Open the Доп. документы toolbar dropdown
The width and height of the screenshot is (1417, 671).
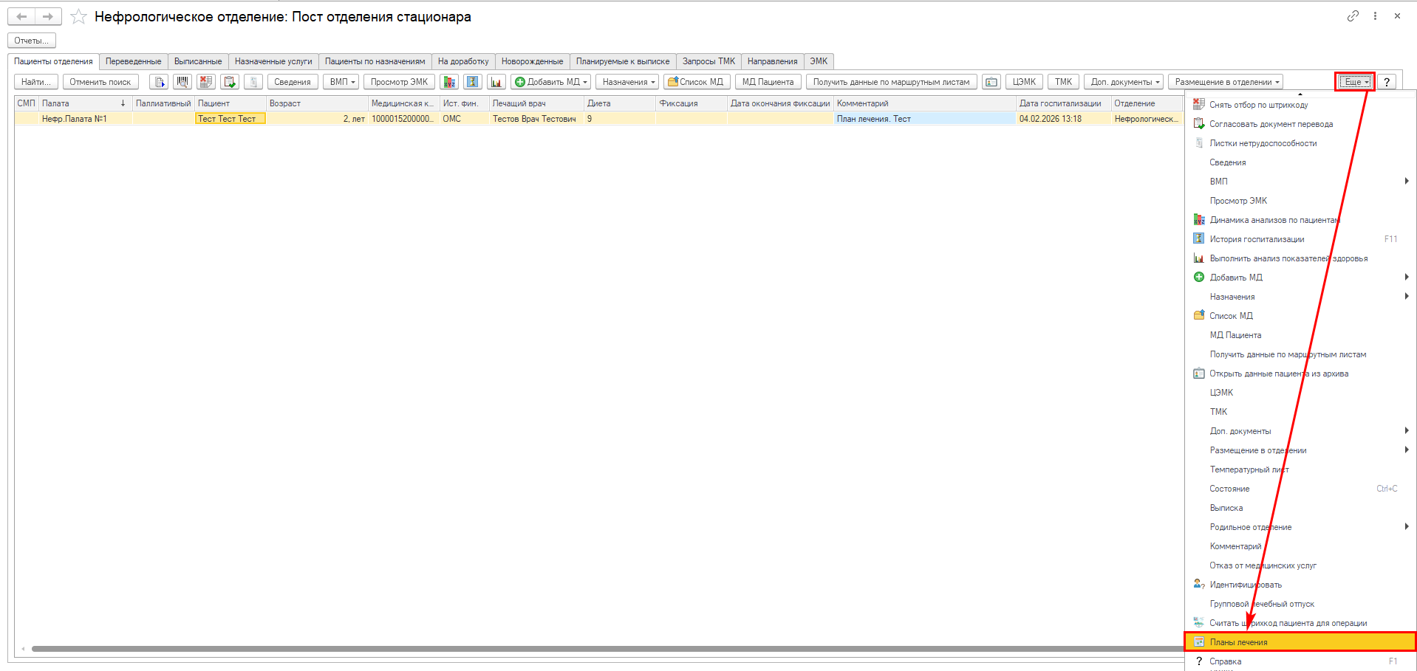[1124, 82]
